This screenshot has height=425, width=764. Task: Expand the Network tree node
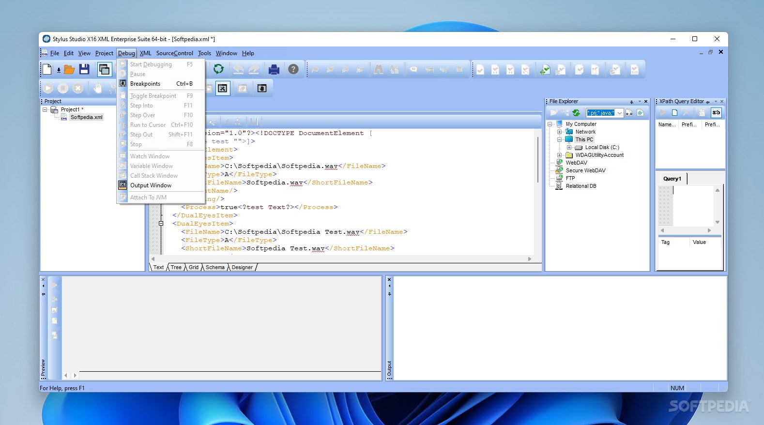[x=559, y=132]
